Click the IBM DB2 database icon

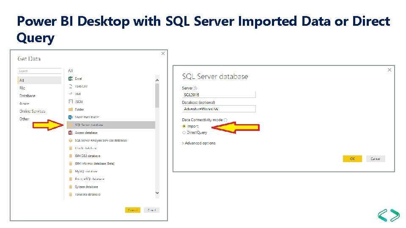pos(71,156)
